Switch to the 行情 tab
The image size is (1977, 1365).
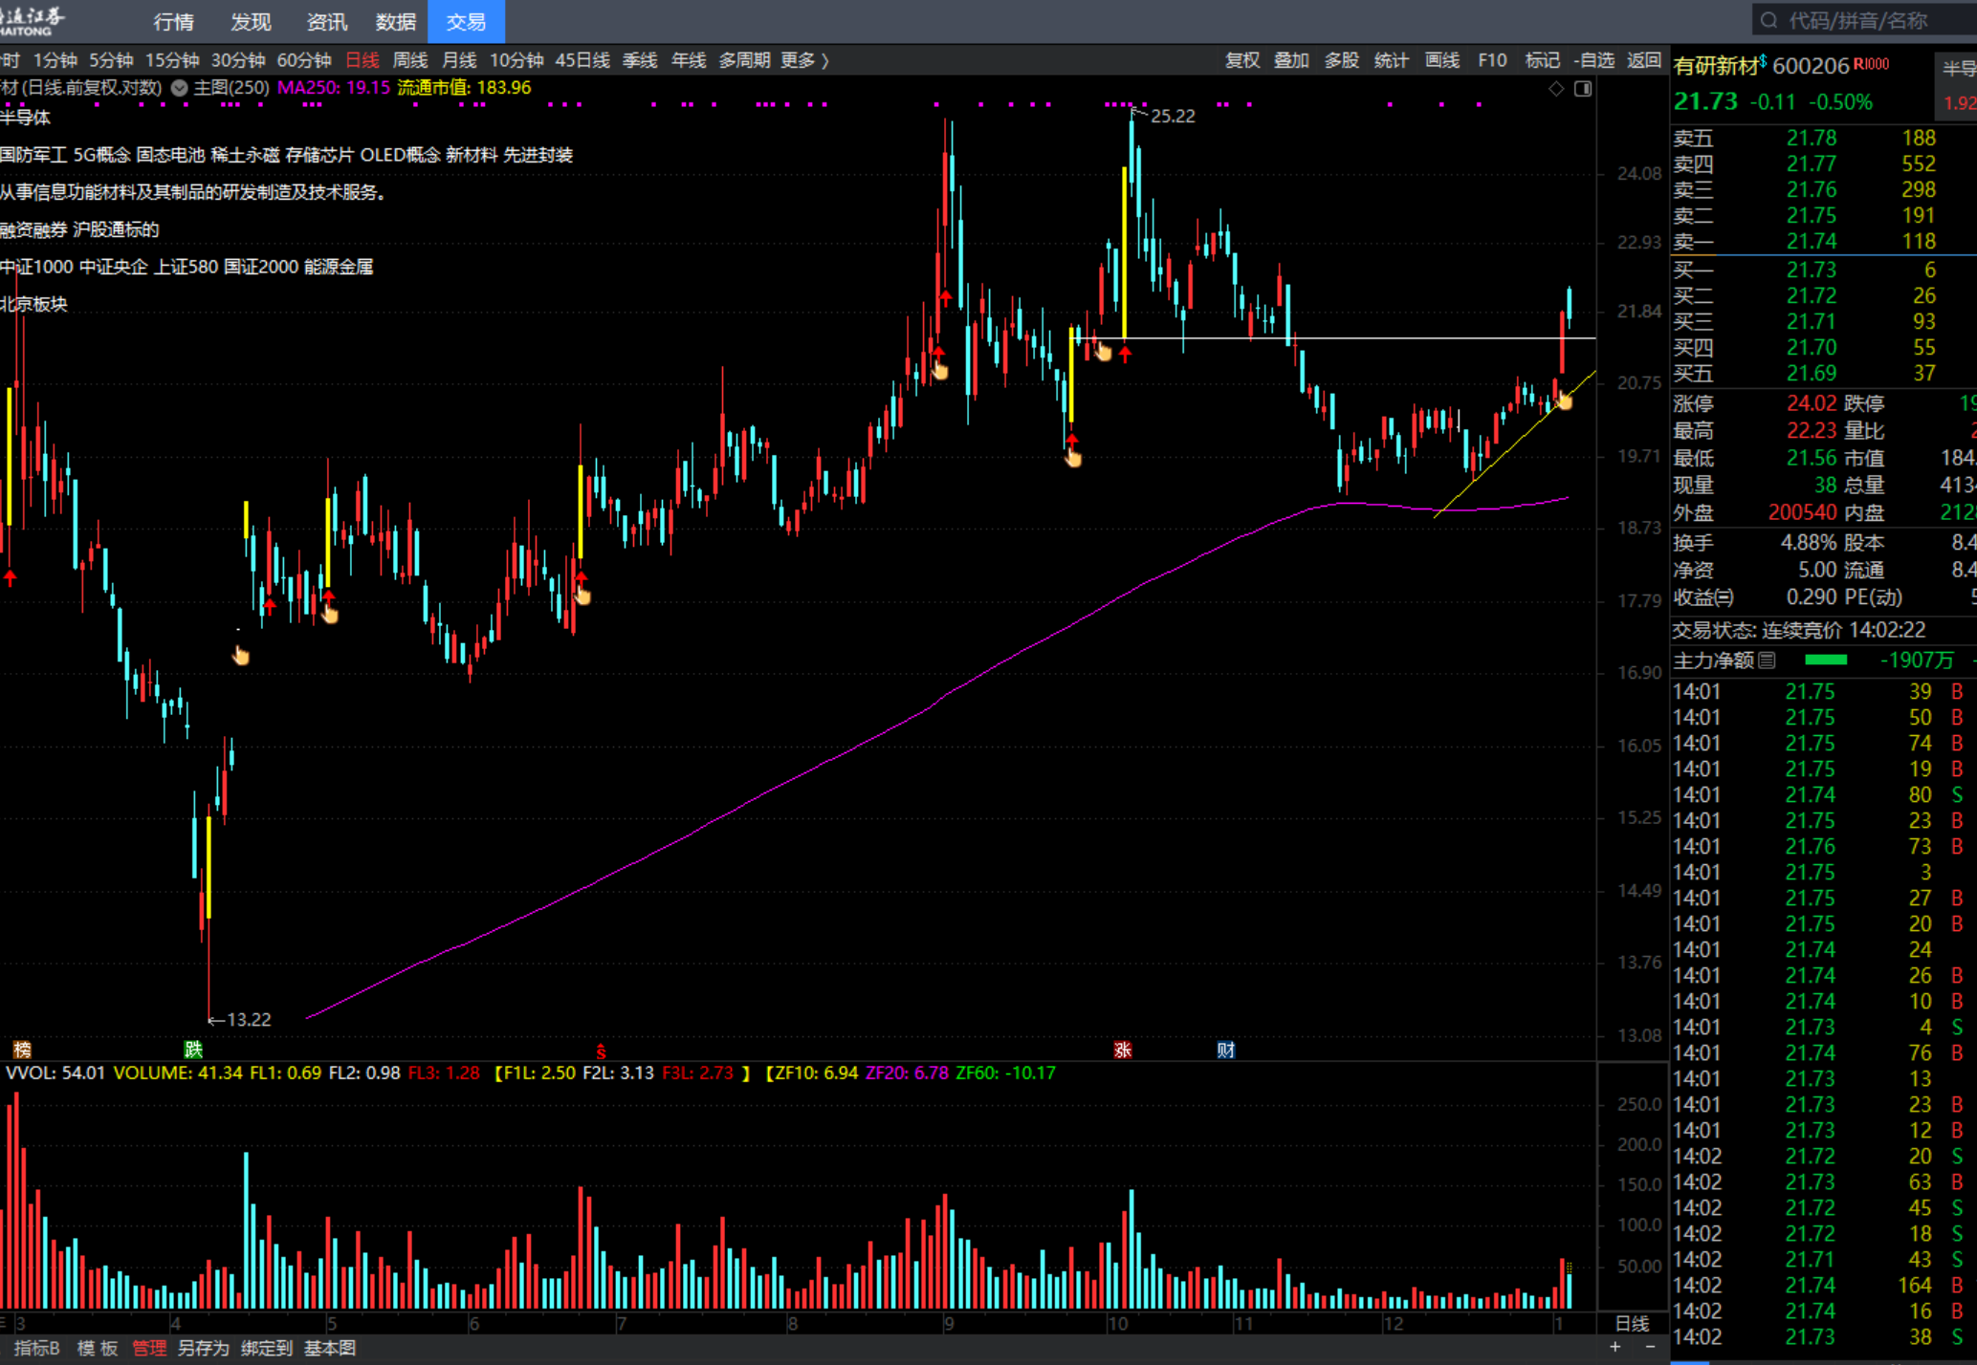pyautogui.click(x=173, y=21)
